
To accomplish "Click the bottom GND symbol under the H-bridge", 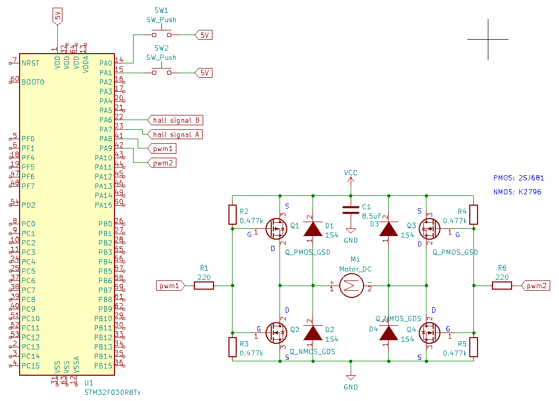I will (351, 377).
